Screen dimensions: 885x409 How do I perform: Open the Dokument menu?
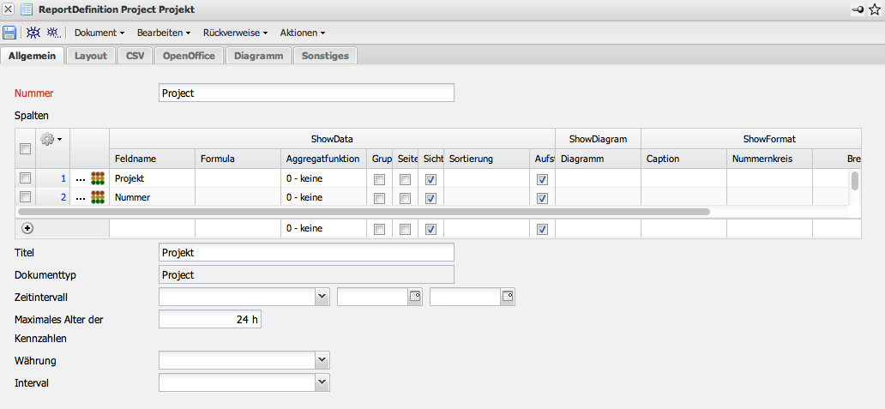(x=99, y=33)
